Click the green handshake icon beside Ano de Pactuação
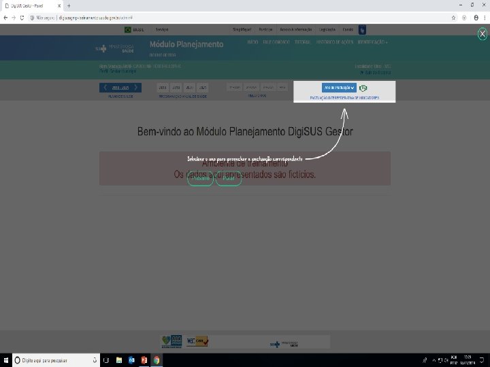This screenshot has width=490, height=367. coord(363,88)
